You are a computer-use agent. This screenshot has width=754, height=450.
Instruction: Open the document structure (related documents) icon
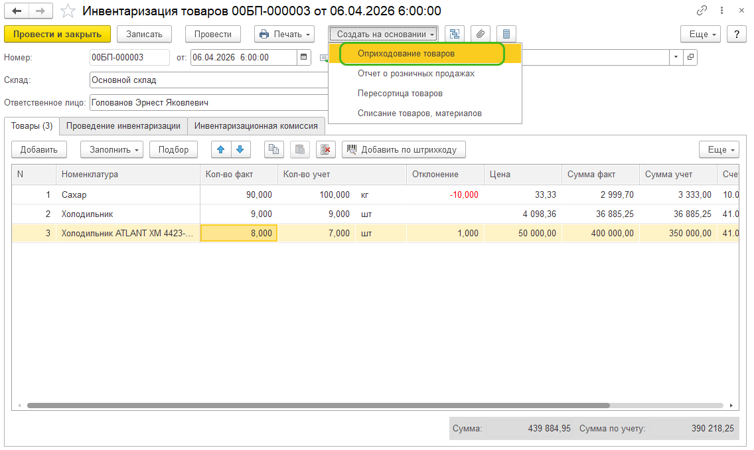(455, 34)
